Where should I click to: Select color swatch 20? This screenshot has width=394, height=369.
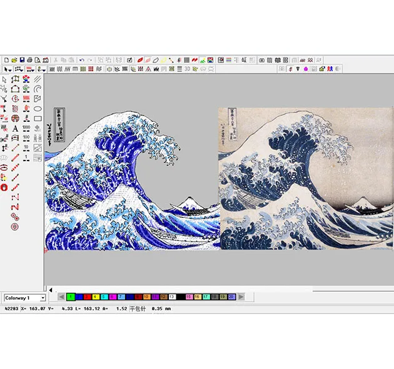[x=231, y=297]
